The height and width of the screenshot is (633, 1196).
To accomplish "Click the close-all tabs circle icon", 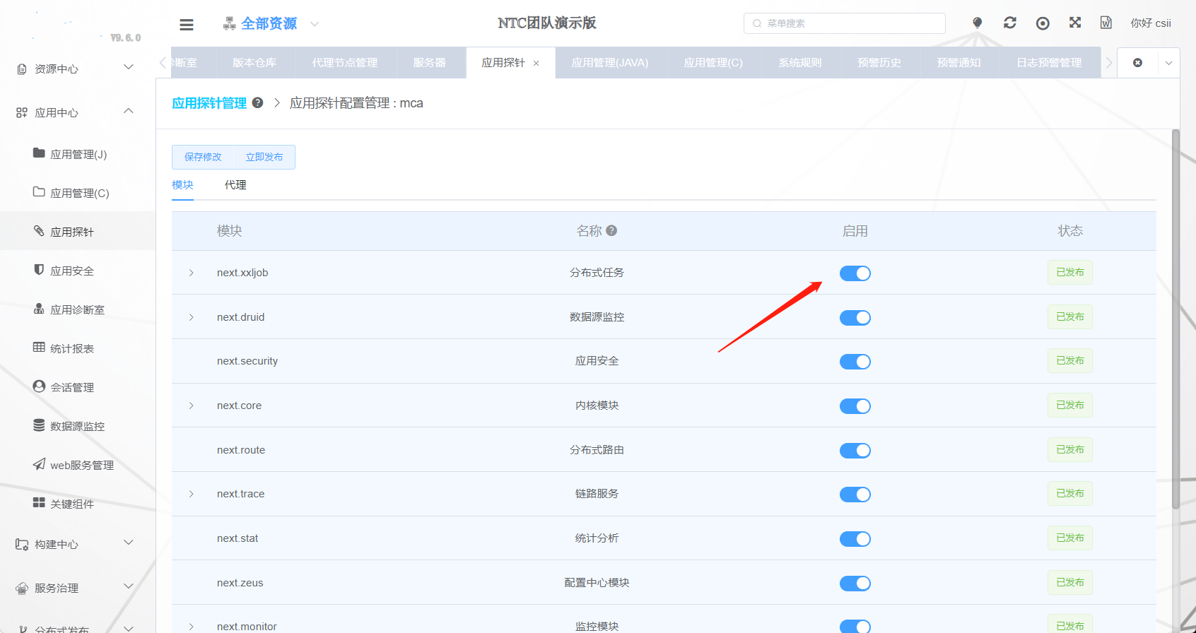I will (x=1137, y=63).
